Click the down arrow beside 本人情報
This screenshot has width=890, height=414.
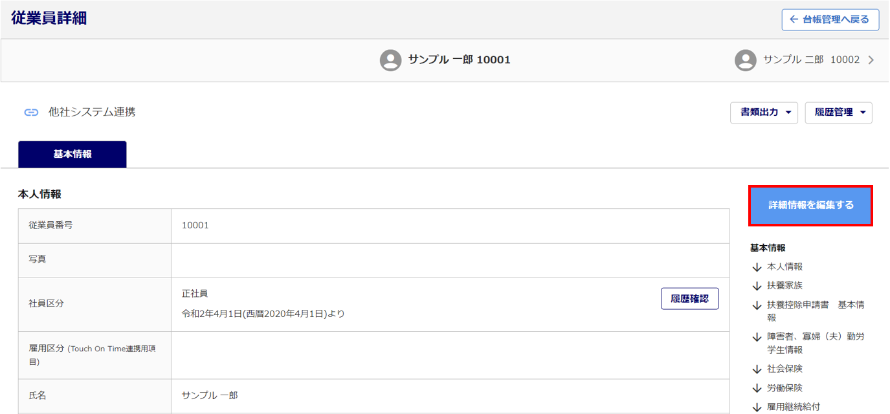tap(757, 267)
